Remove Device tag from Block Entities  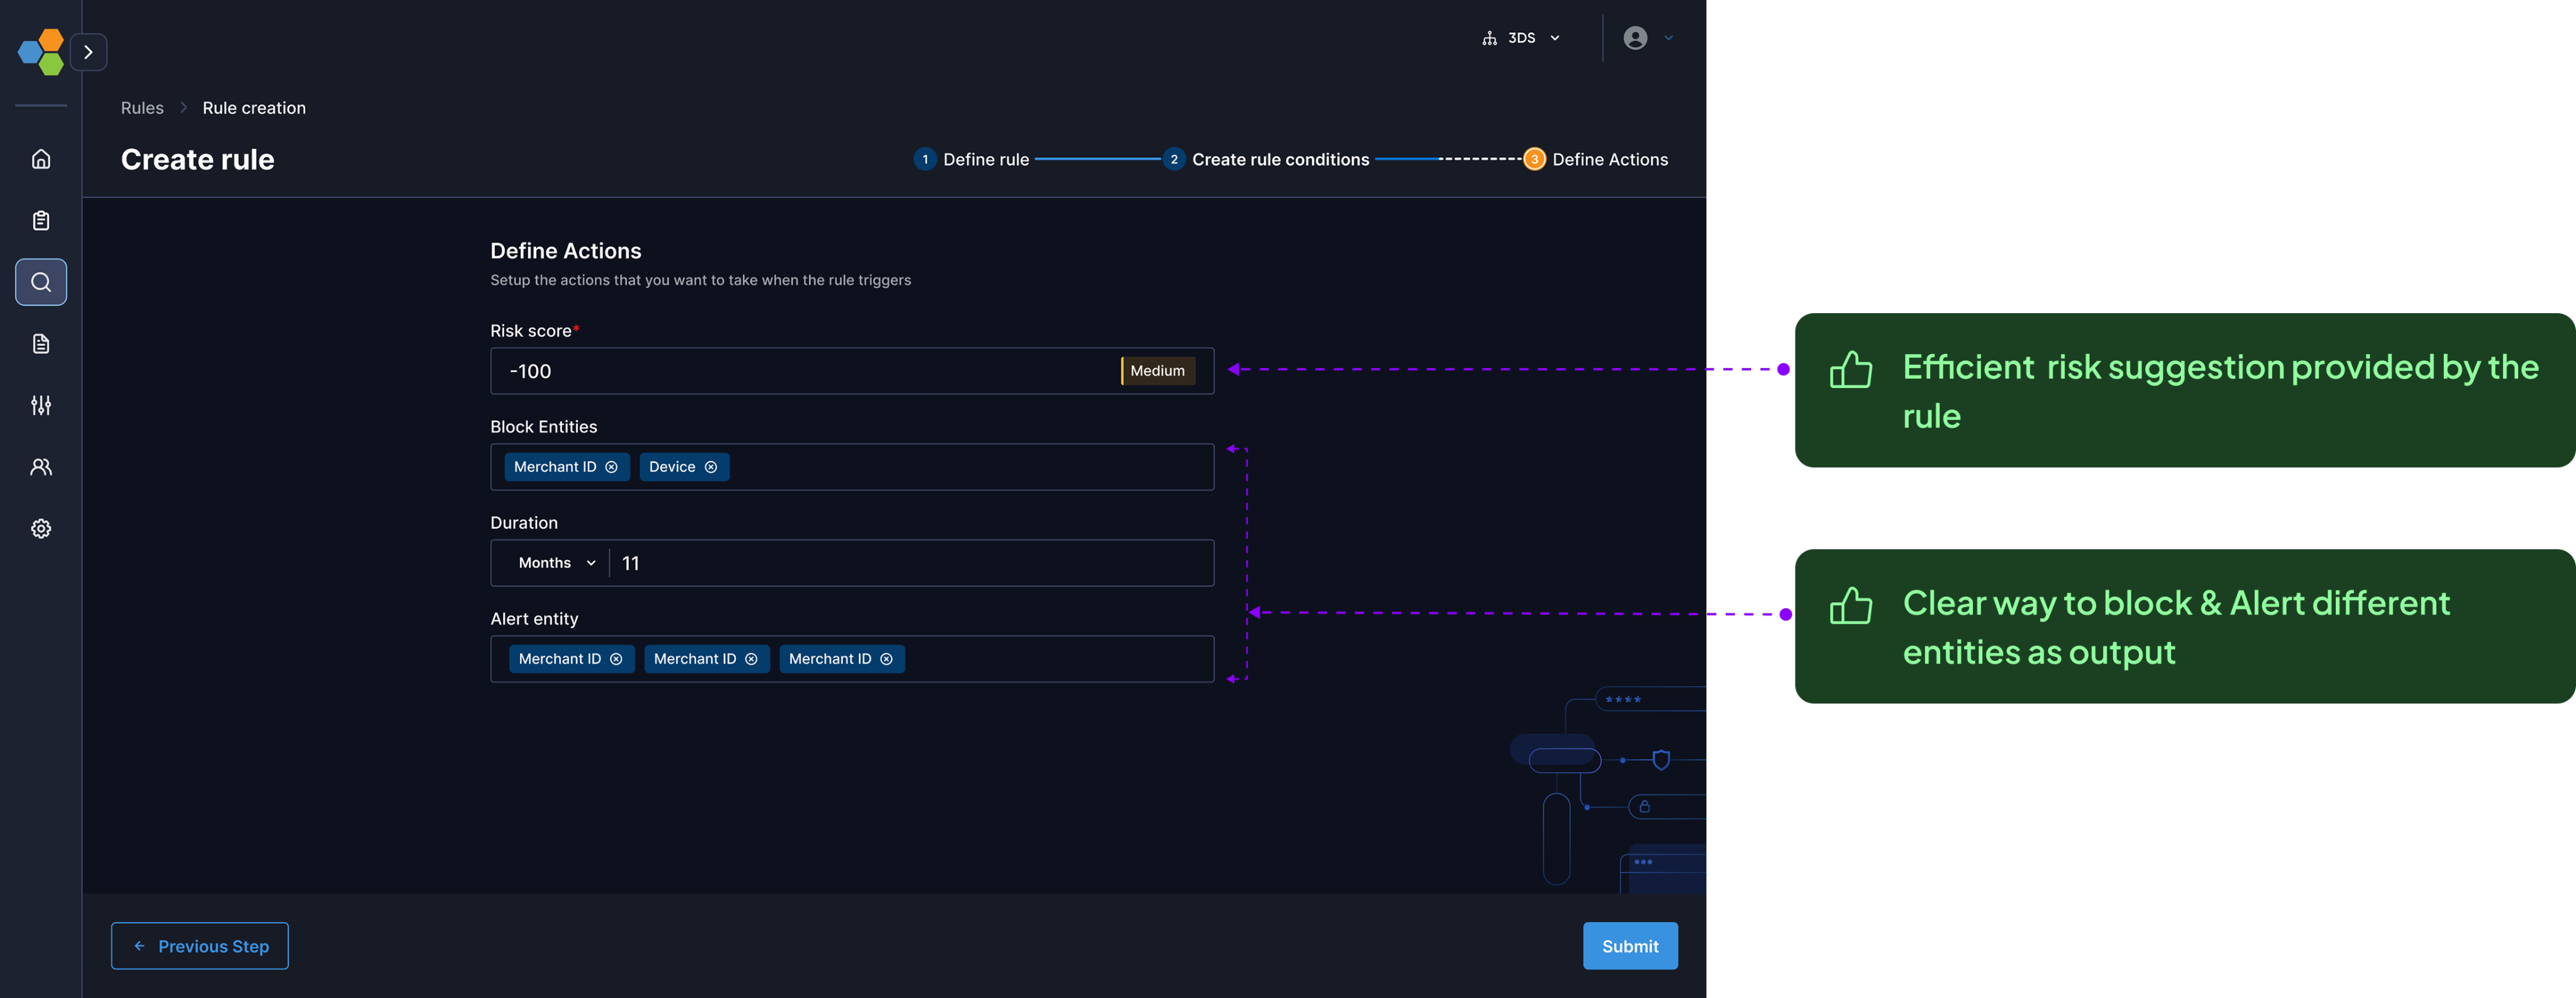(x=711, y=467)
